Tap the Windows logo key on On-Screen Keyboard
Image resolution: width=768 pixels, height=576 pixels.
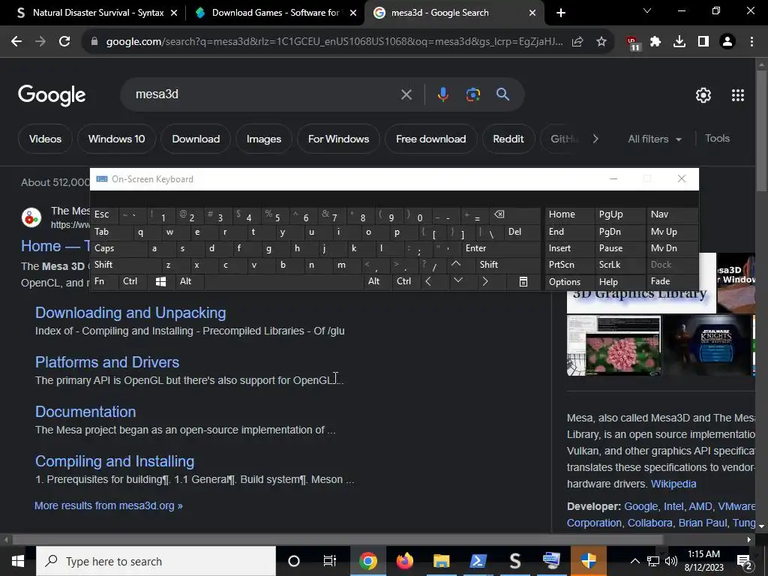160,282
